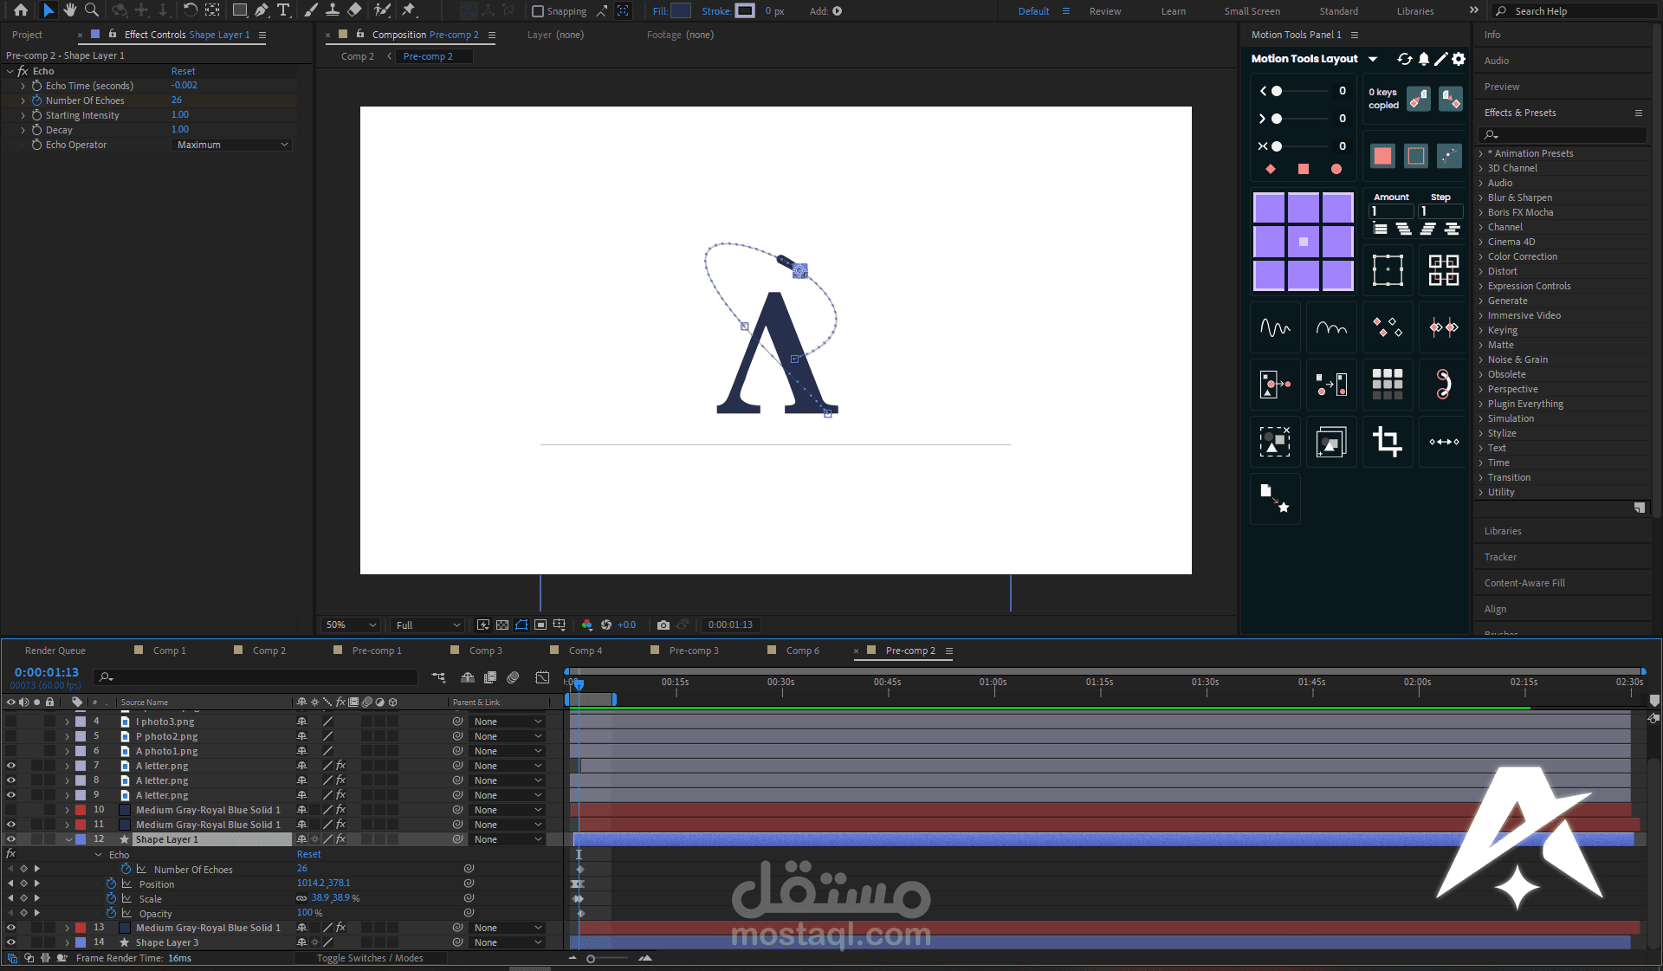Take a snapshot with camera icon

click(x=663, y=625)
